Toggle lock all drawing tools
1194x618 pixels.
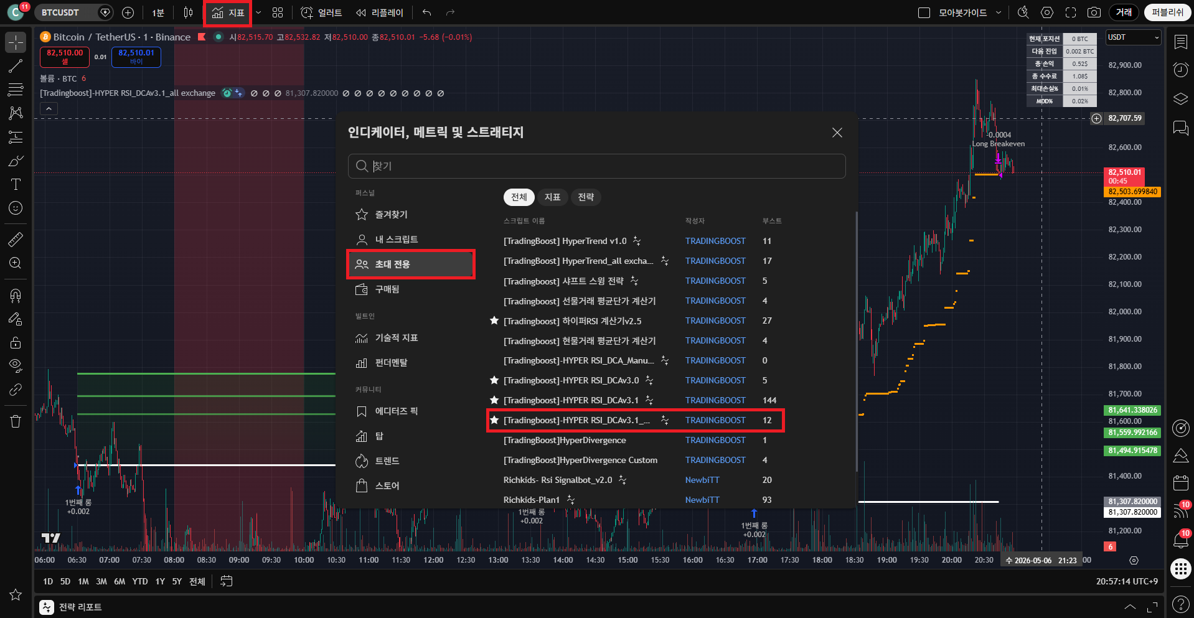click(16, 343)
